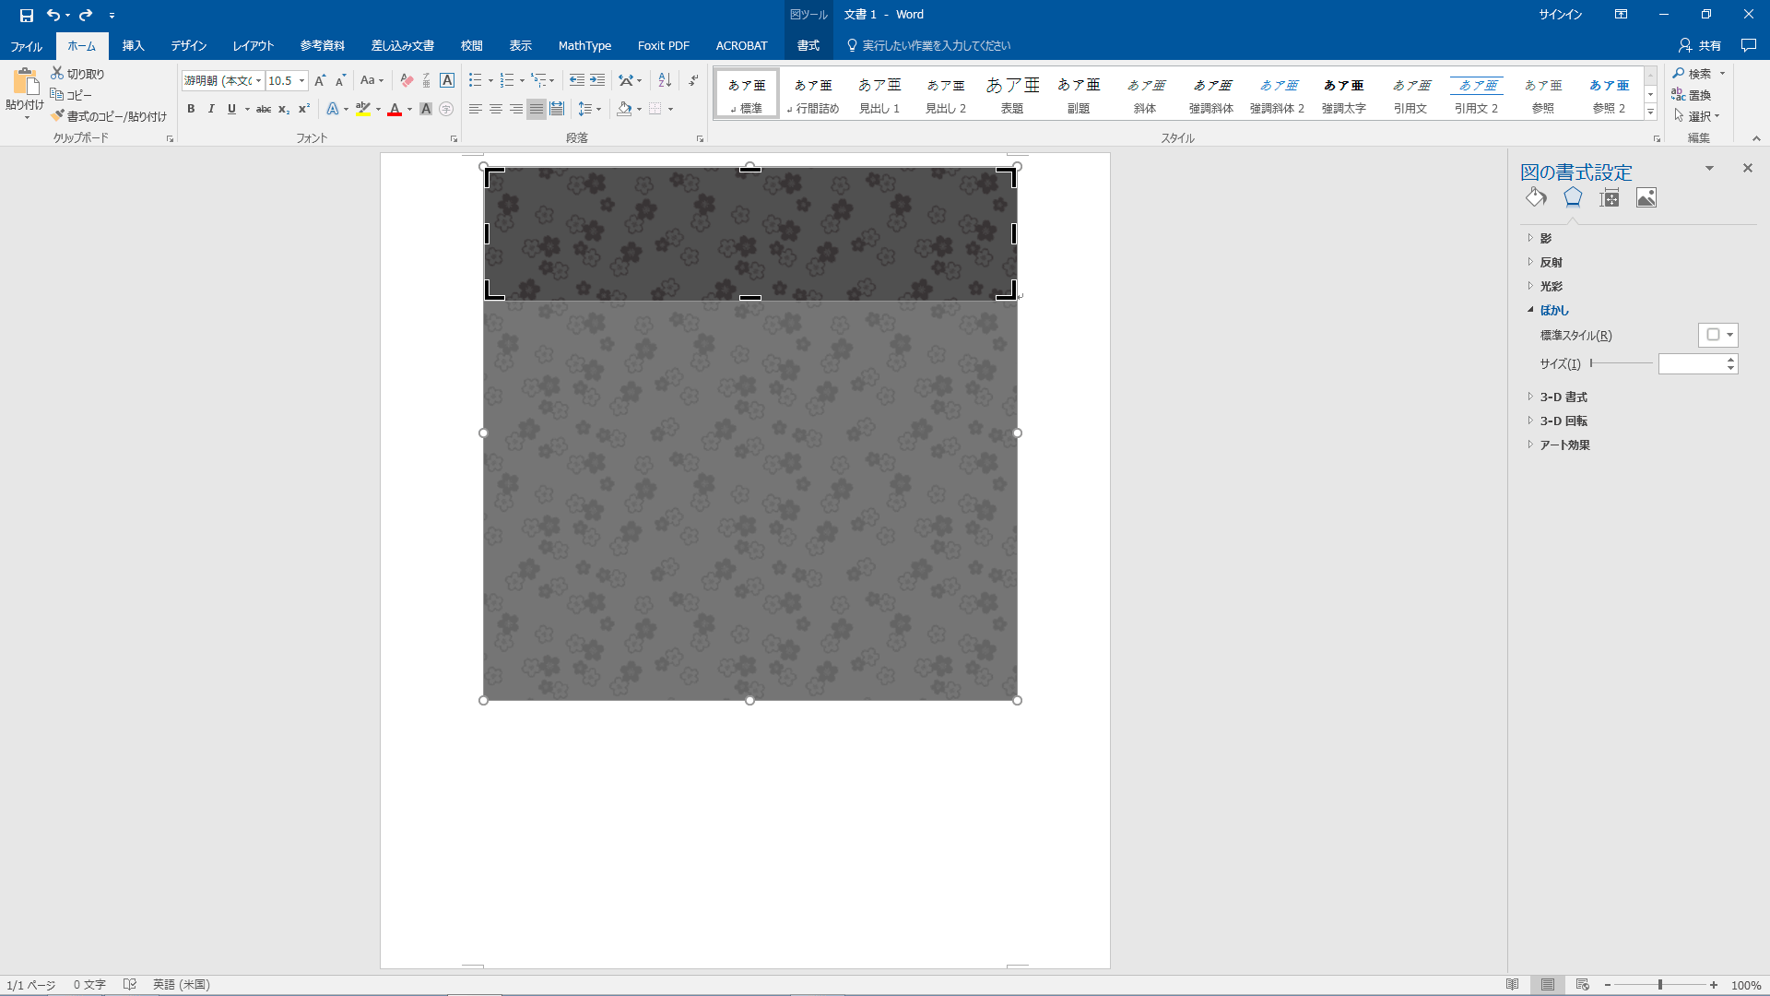1770x996 pixels.
Task: Toggle Print Layout view in status bar
Action: point(1548,985)
